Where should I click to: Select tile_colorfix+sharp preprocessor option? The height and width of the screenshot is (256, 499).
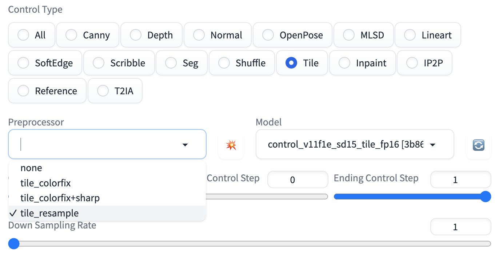coord(60,198)
